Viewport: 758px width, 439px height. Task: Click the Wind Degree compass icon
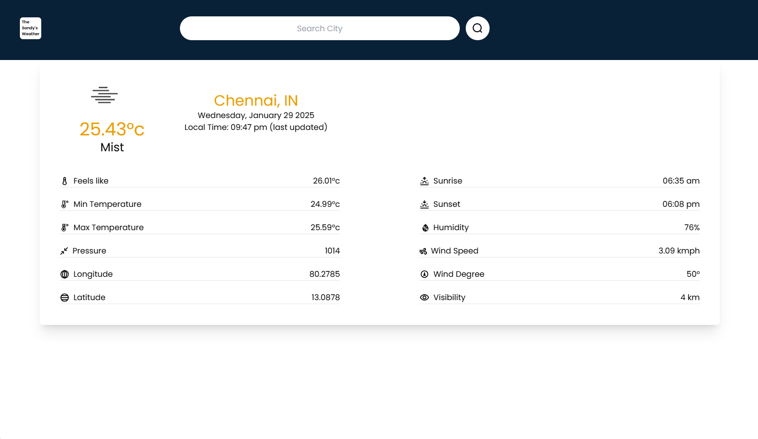424,274
